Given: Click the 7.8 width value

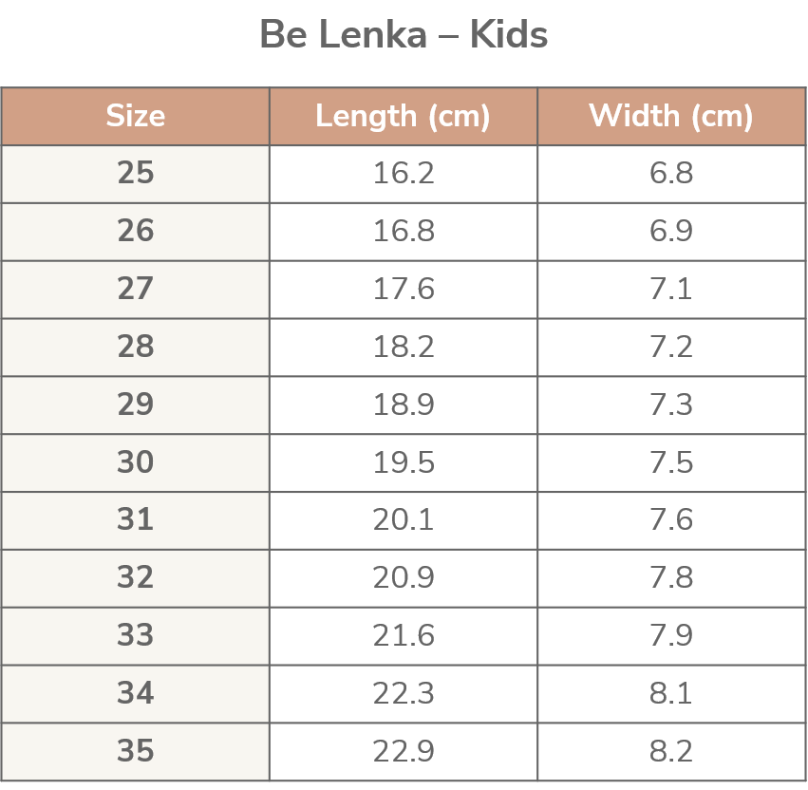Looking at the screenshot, I should 671,577.
